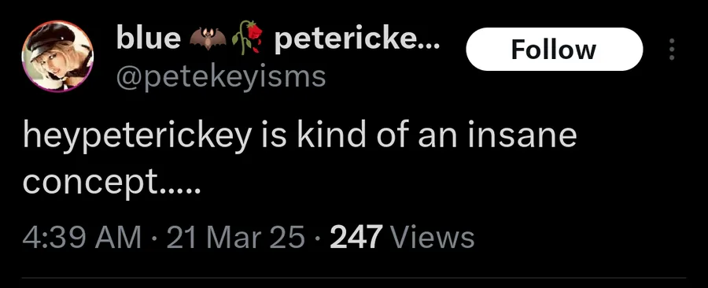Click the display name "blue"

(148, 39)
